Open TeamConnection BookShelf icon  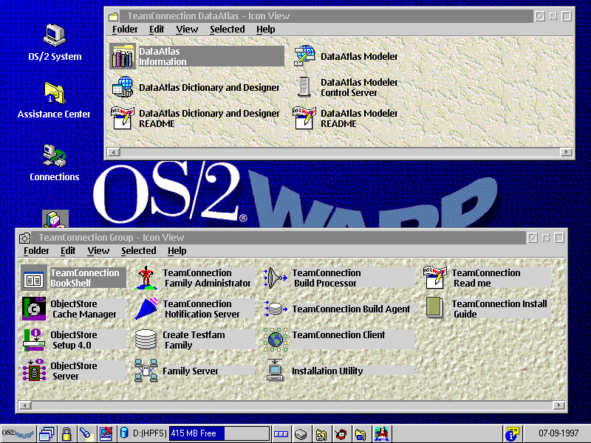(33, 278)
